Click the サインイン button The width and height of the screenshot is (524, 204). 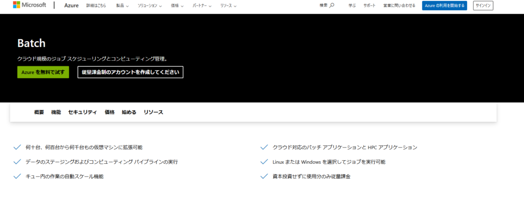pos(483,6)
